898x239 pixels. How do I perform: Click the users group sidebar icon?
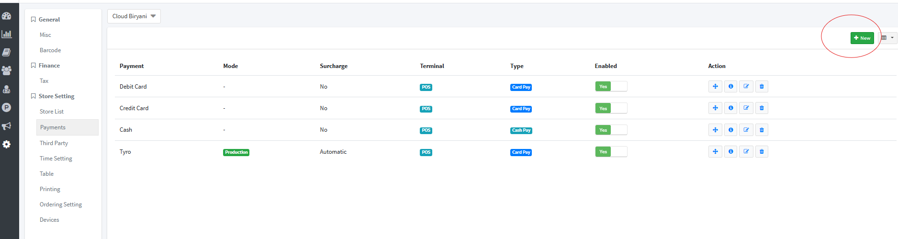pos(7,70)
